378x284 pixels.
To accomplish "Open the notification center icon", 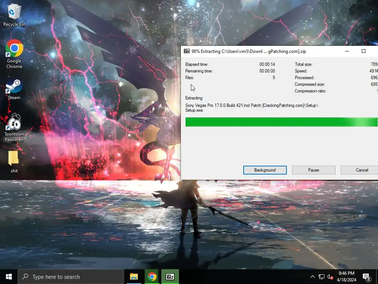I will pyautogui.click(x=367, y=277).
